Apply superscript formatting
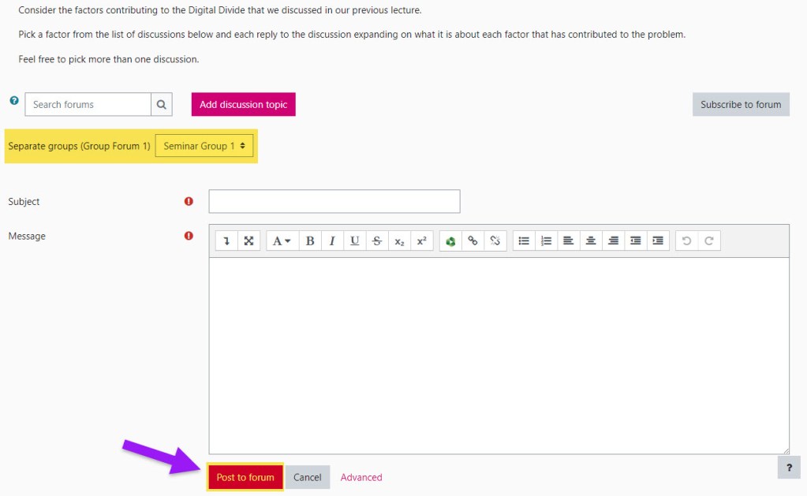This screenshot has width=807, height=496. [421, 241]
